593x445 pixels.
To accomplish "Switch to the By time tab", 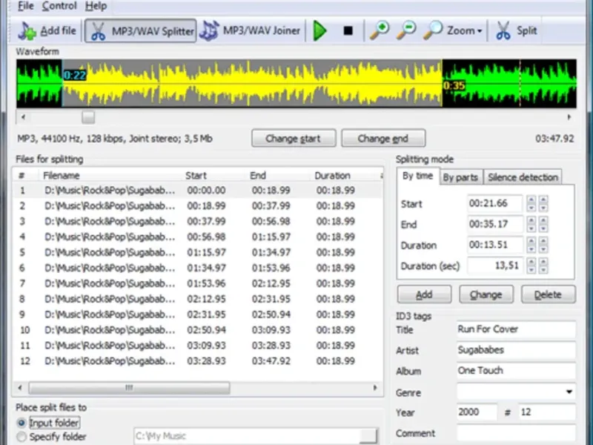I will click(417, 176).
